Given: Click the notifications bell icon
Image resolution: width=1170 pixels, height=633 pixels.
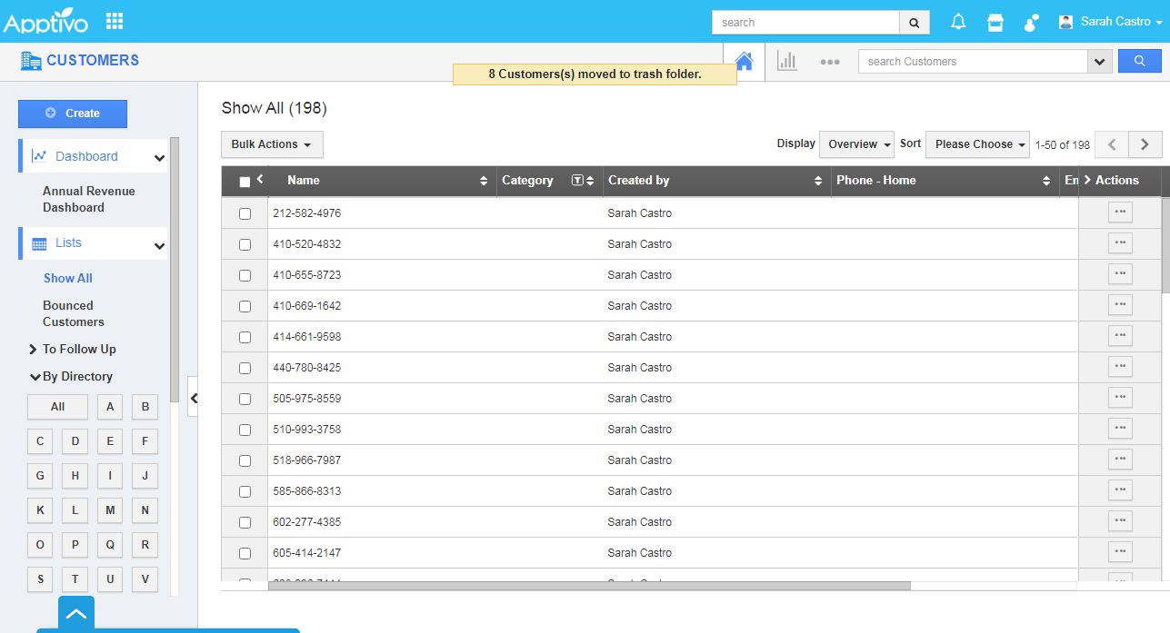Looking at the screenshot, I should pos(958,23).
